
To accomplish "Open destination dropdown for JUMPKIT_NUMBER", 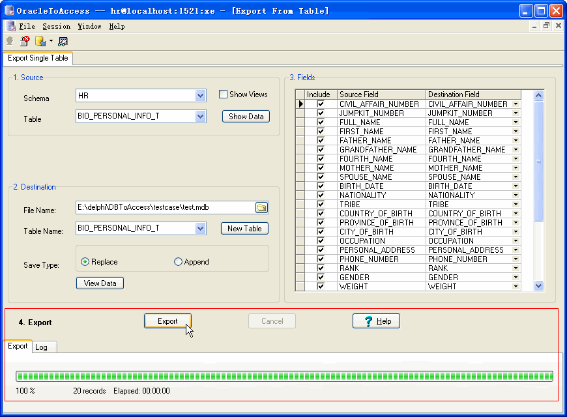I will 516,113.
